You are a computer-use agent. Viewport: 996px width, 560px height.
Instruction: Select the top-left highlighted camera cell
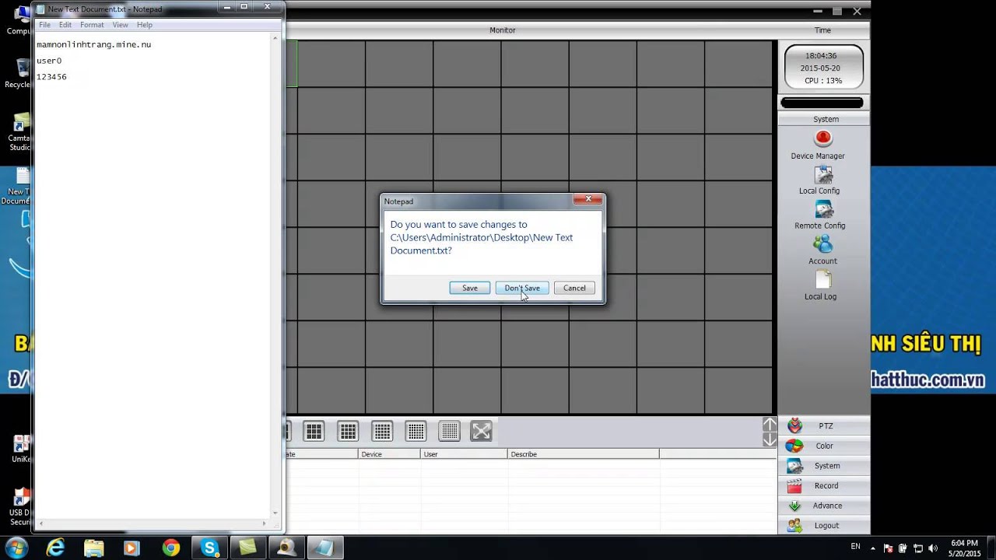click(x=291, y=64)
